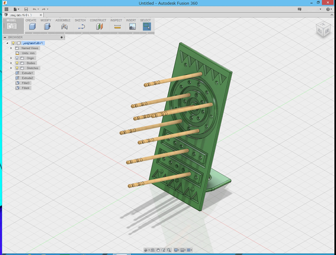The height and width of the screenshot is (255, 336).
Task: Click the Orbit tool icon
Action: (x=146, y=250)
